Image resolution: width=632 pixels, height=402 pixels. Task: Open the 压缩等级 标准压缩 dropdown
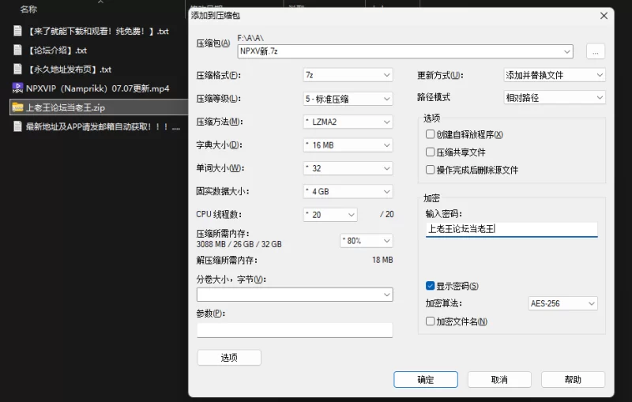pos(348,99)
